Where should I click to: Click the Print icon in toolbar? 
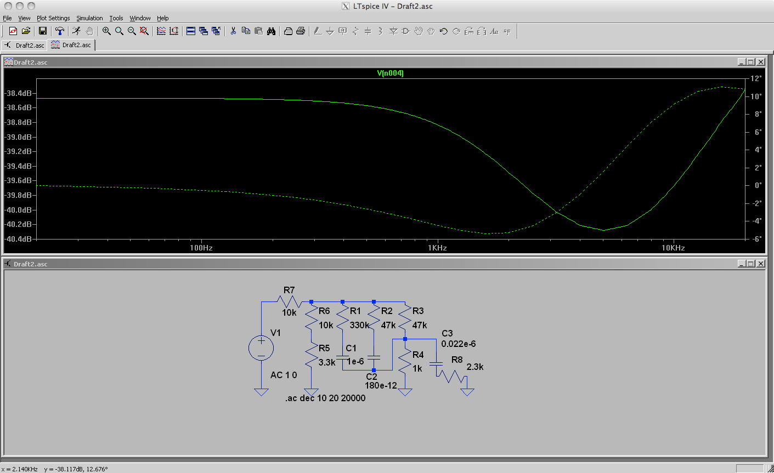(300, 31)
